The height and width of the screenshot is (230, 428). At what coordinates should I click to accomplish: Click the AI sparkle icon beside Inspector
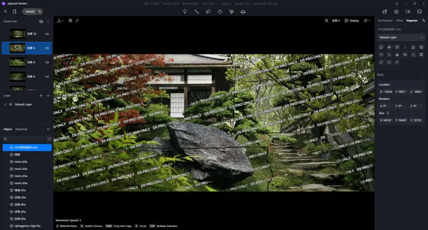424,20
